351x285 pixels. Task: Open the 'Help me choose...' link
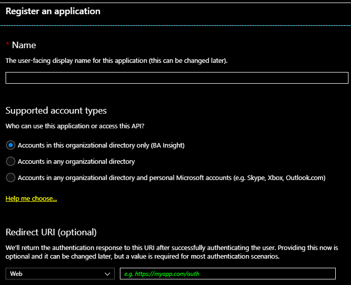coord(31,198)
